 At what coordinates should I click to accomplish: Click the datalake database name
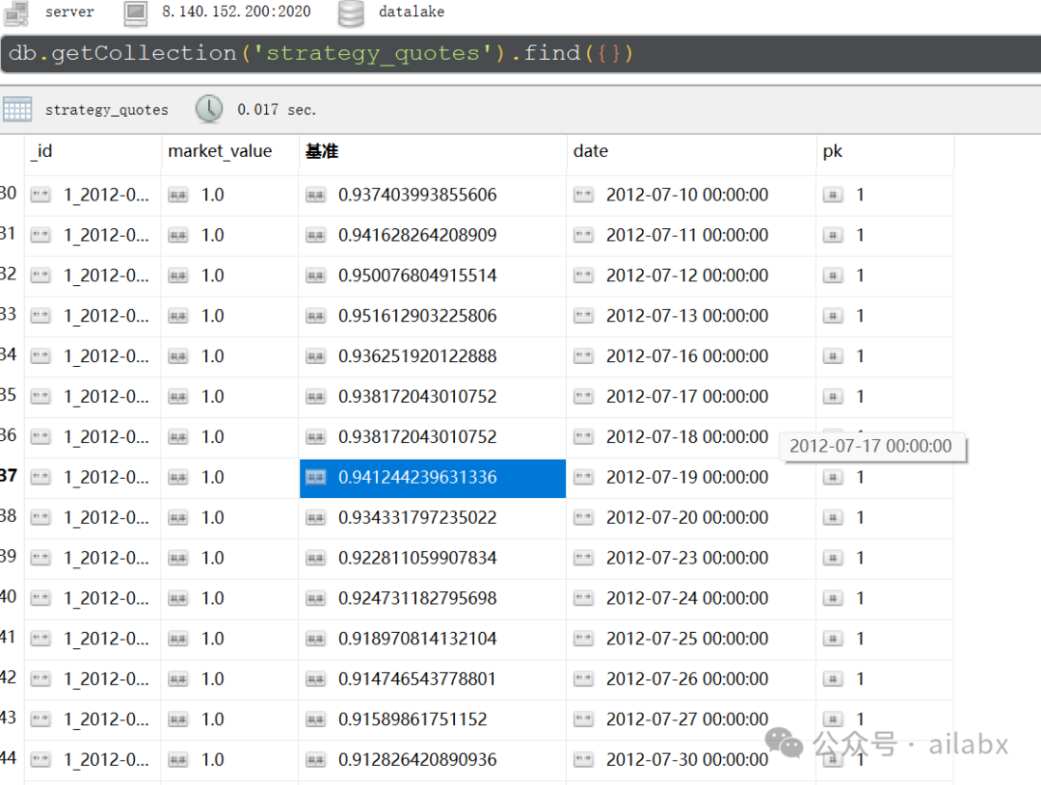pyautogui.click(x=412, y=12)
